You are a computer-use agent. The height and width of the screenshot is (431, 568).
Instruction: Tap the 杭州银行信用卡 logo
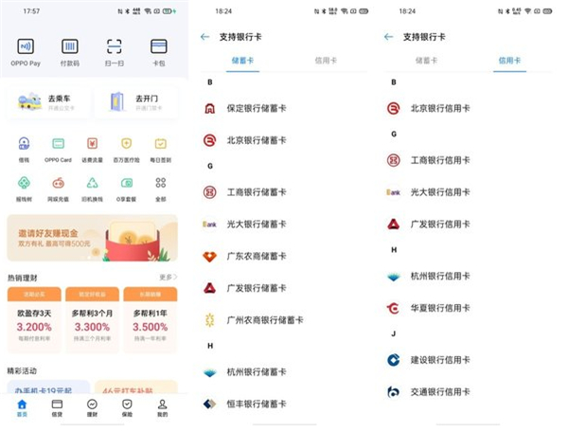[394, 277]
